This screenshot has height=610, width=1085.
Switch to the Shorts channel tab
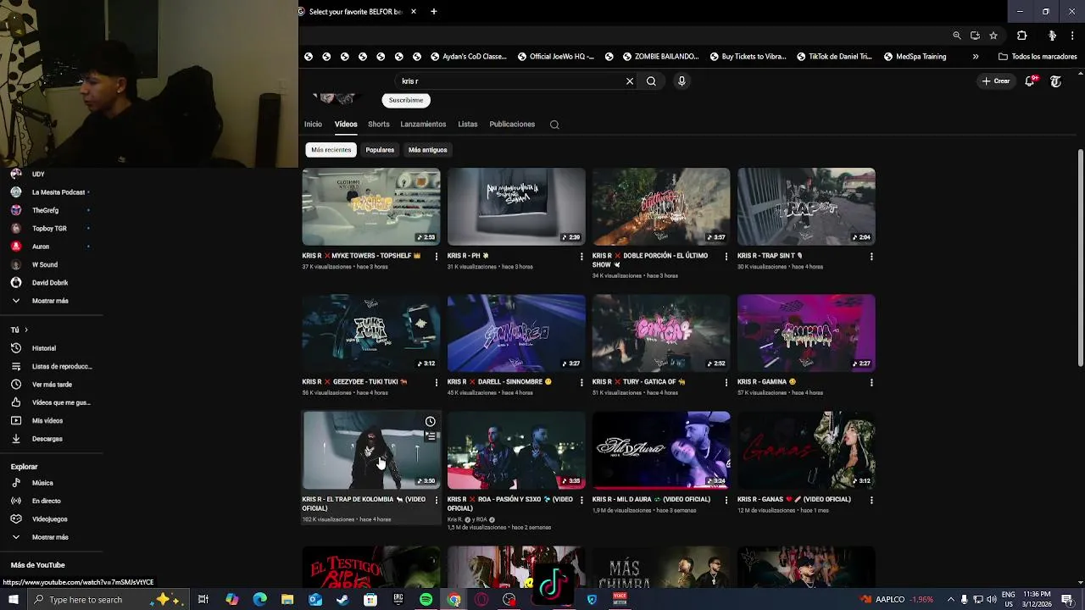tap(379, 125)
